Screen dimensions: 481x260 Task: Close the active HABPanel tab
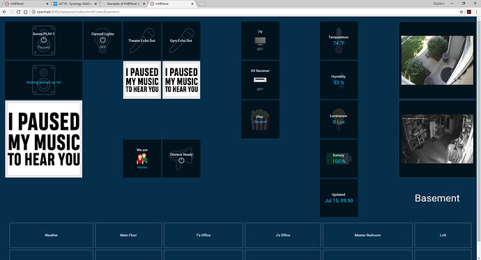pos(192,3)
